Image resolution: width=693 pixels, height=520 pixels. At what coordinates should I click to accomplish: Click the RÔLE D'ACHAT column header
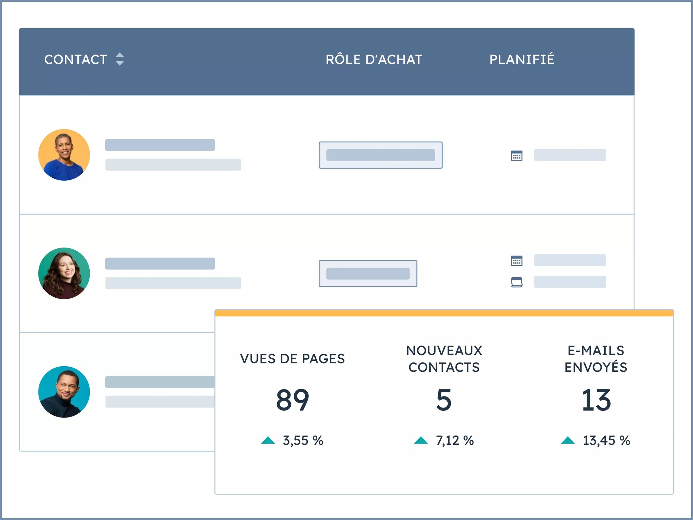374,60
